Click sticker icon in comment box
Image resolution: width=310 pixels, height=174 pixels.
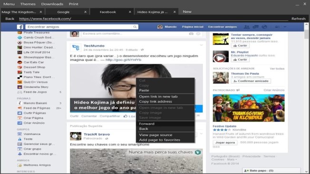click(198, 34)
